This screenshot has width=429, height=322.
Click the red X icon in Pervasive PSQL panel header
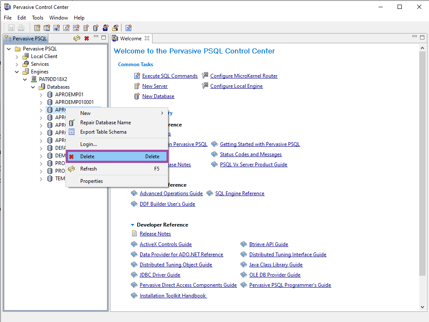[87, 38]
